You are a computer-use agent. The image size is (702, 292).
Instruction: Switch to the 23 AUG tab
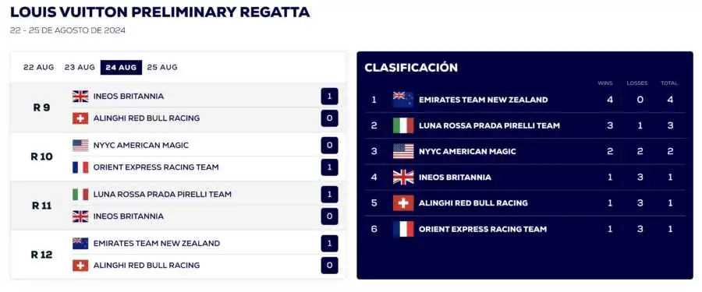[x=80, y=67]
